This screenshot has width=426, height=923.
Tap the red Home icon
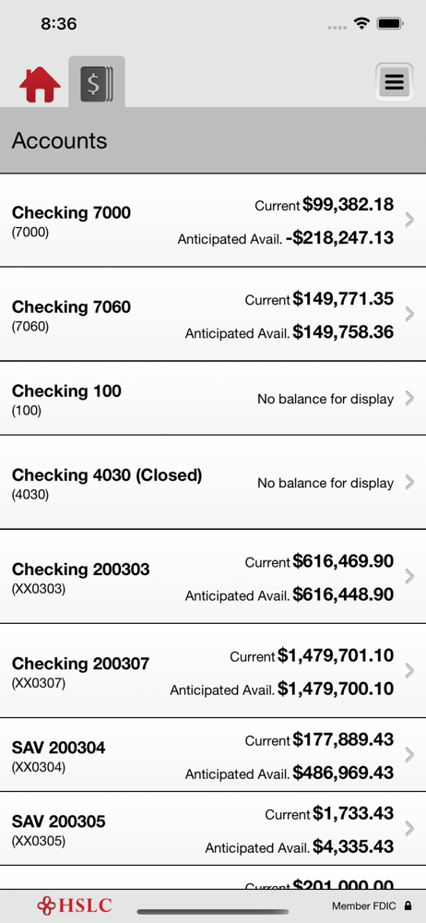(40, 85)
